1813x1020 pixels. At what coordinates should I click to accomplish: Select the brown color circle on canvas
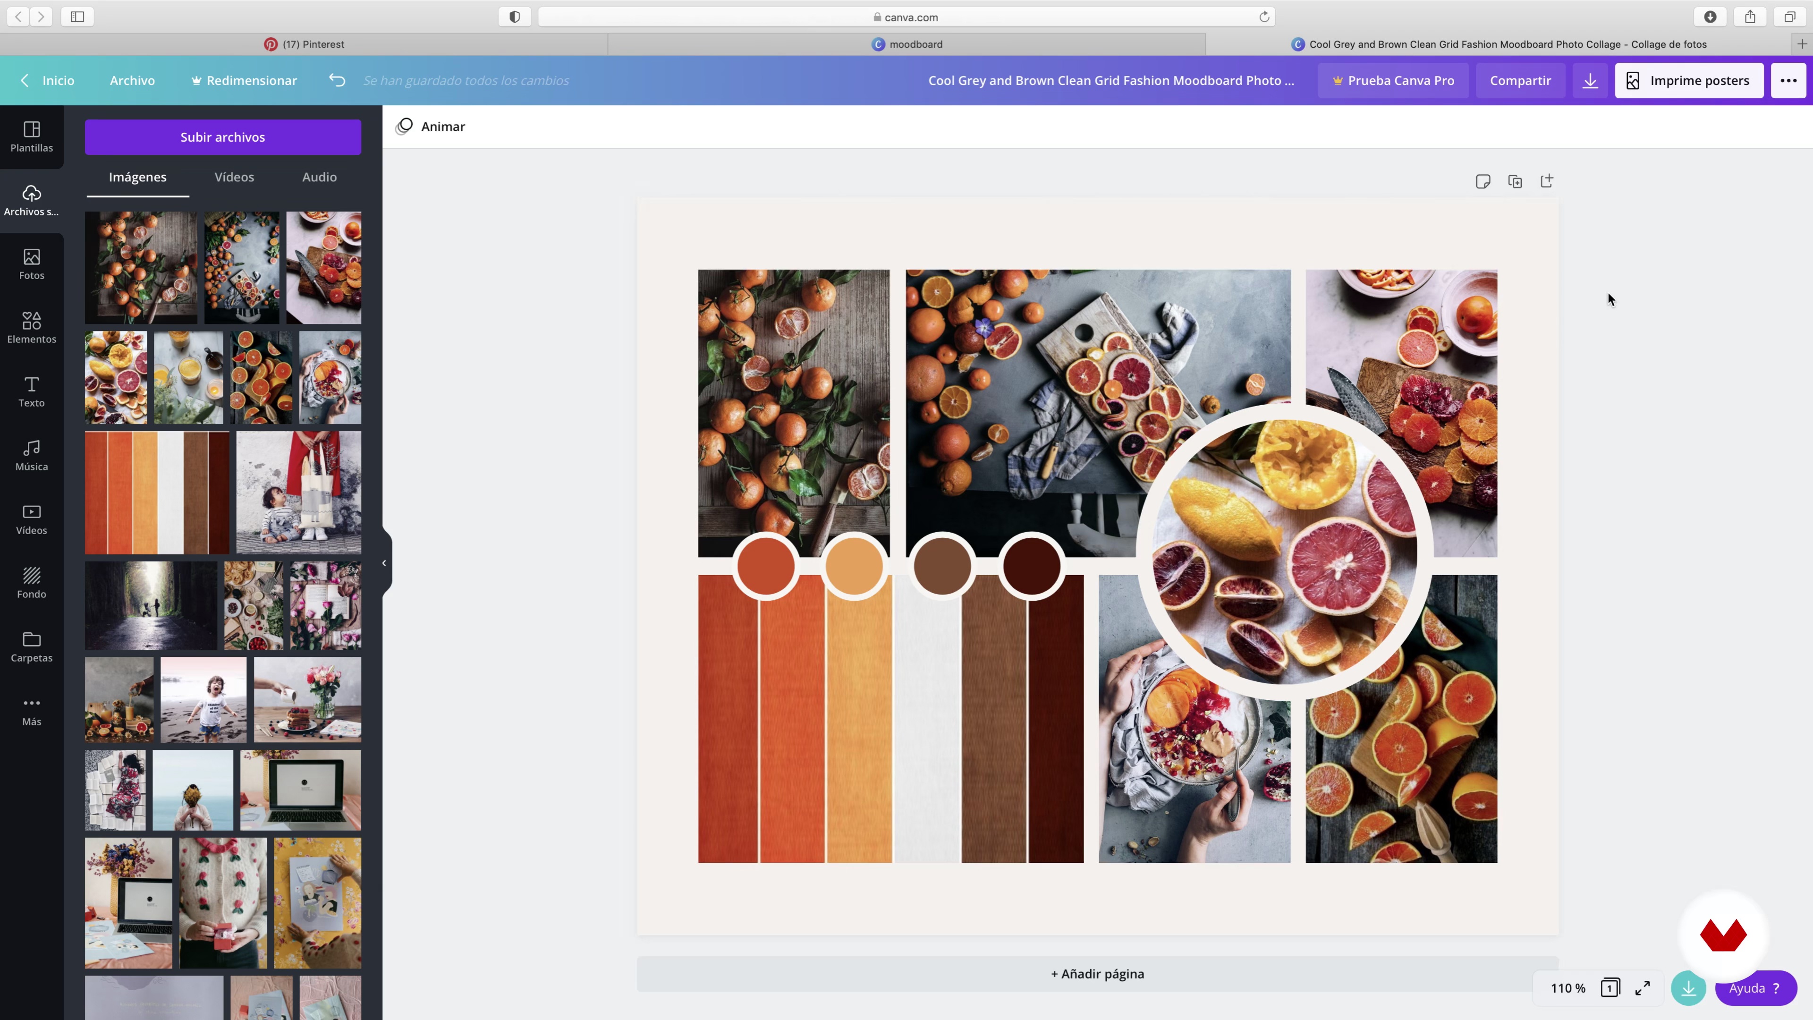[x=942, y=565]
